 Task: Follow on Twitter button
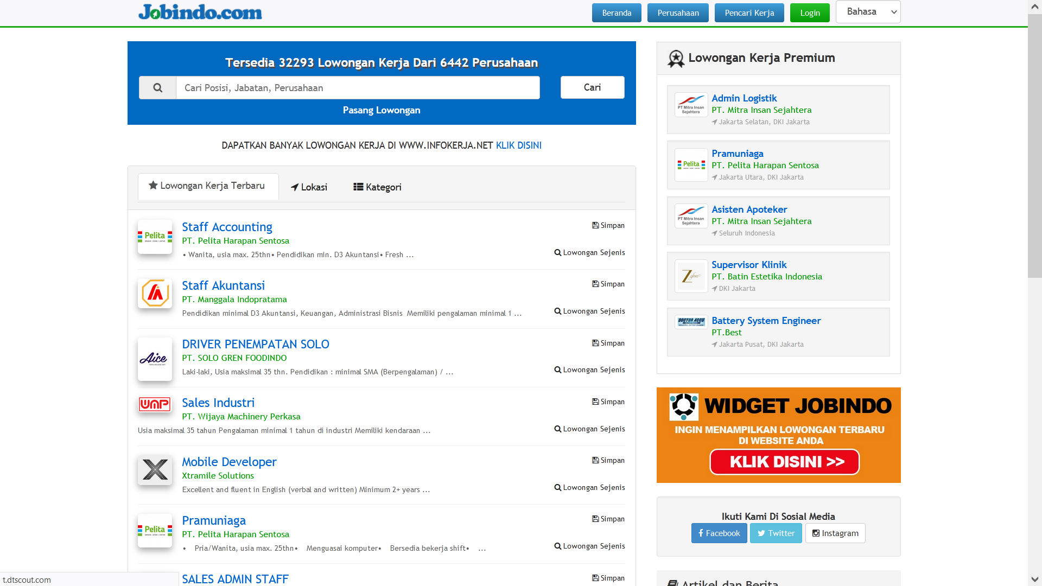tap(776, 533)
